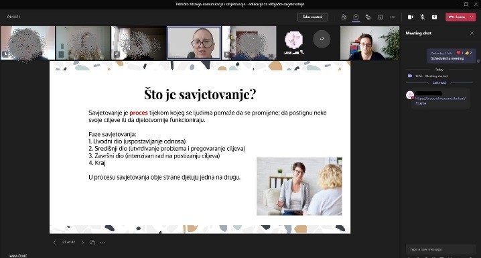Open the reactions icon in toolbar
This screenshot has height=258, width=481.
[368, 17]
